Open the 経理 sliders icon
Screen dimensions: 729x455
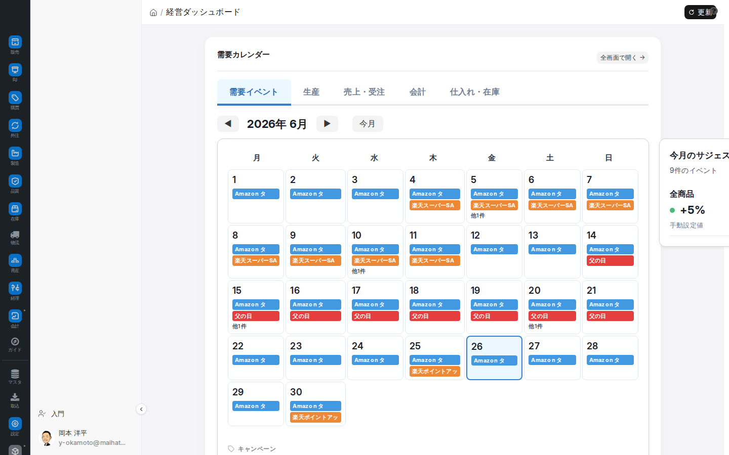[15, 288]
